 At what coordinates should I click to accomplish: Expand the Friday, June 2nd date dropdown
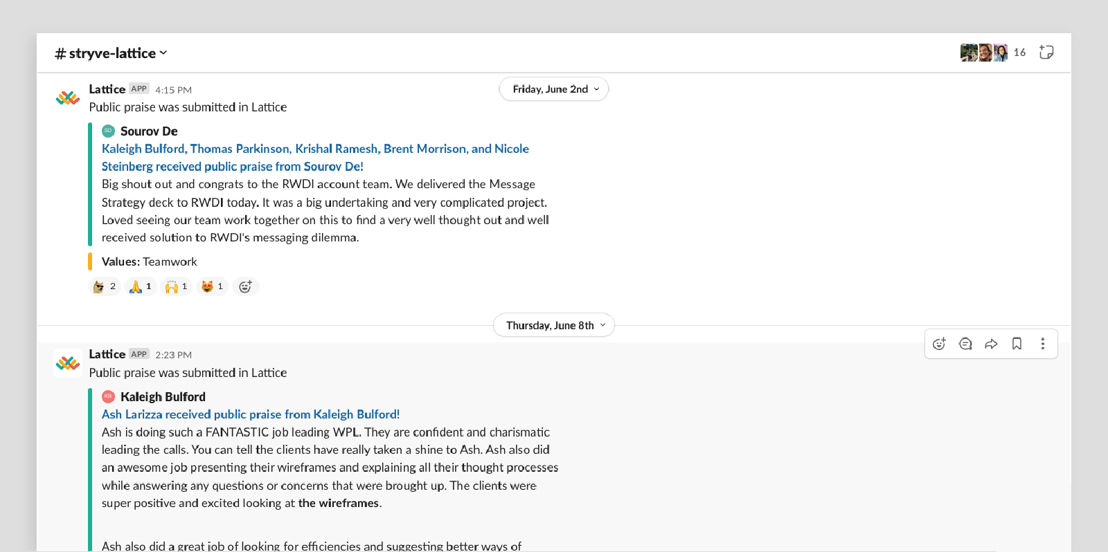pyautogui.click(x=554, y=89)
